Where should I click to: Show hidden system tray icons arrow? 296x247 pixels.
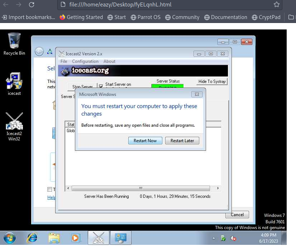coord(214,238)
